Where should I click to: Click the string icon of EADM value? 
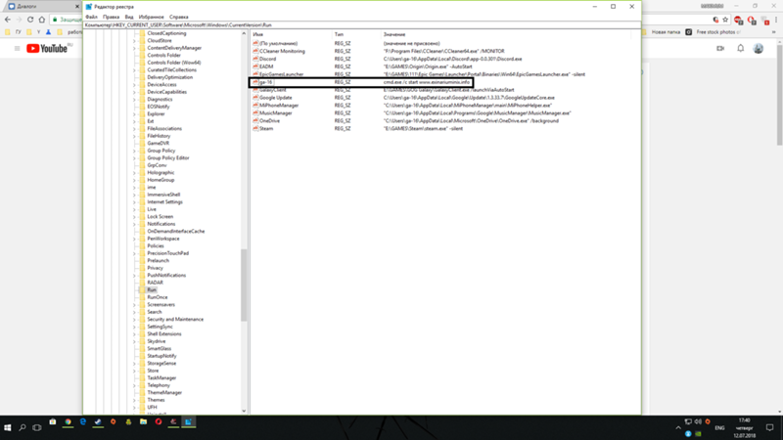255,66
